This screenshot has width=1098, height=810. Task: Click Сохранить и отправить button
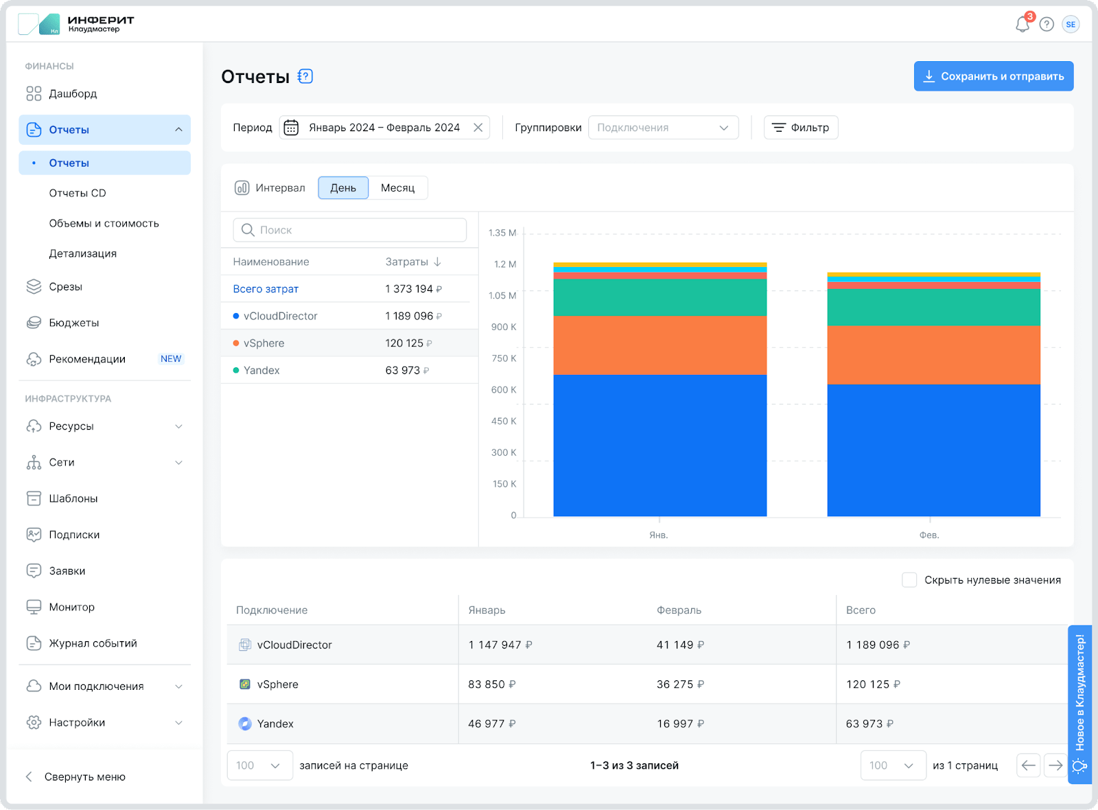coord(994,76)
